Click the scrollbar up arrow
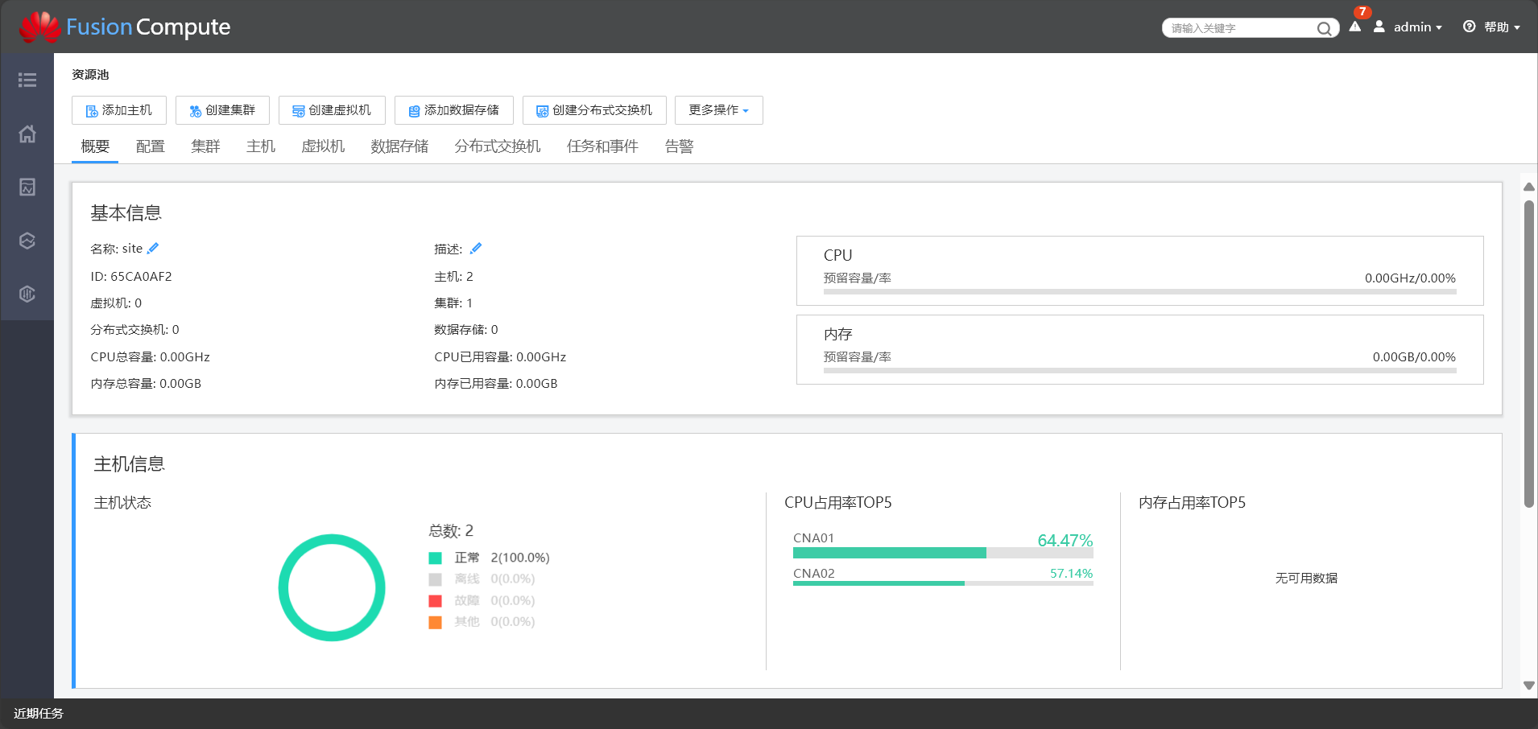Image resolution: width=1538 pixels, height=729 pixels. pyautogui.click(x=1529, y=187)
